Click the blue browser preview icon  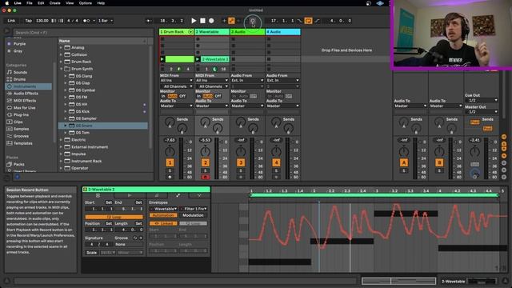(18, 177)
